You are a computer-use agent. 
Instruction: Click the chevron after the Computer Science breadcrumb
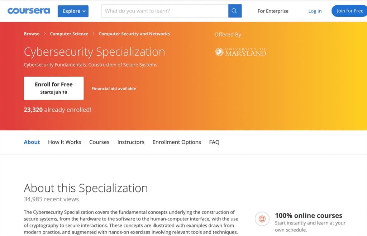(94, 34)
